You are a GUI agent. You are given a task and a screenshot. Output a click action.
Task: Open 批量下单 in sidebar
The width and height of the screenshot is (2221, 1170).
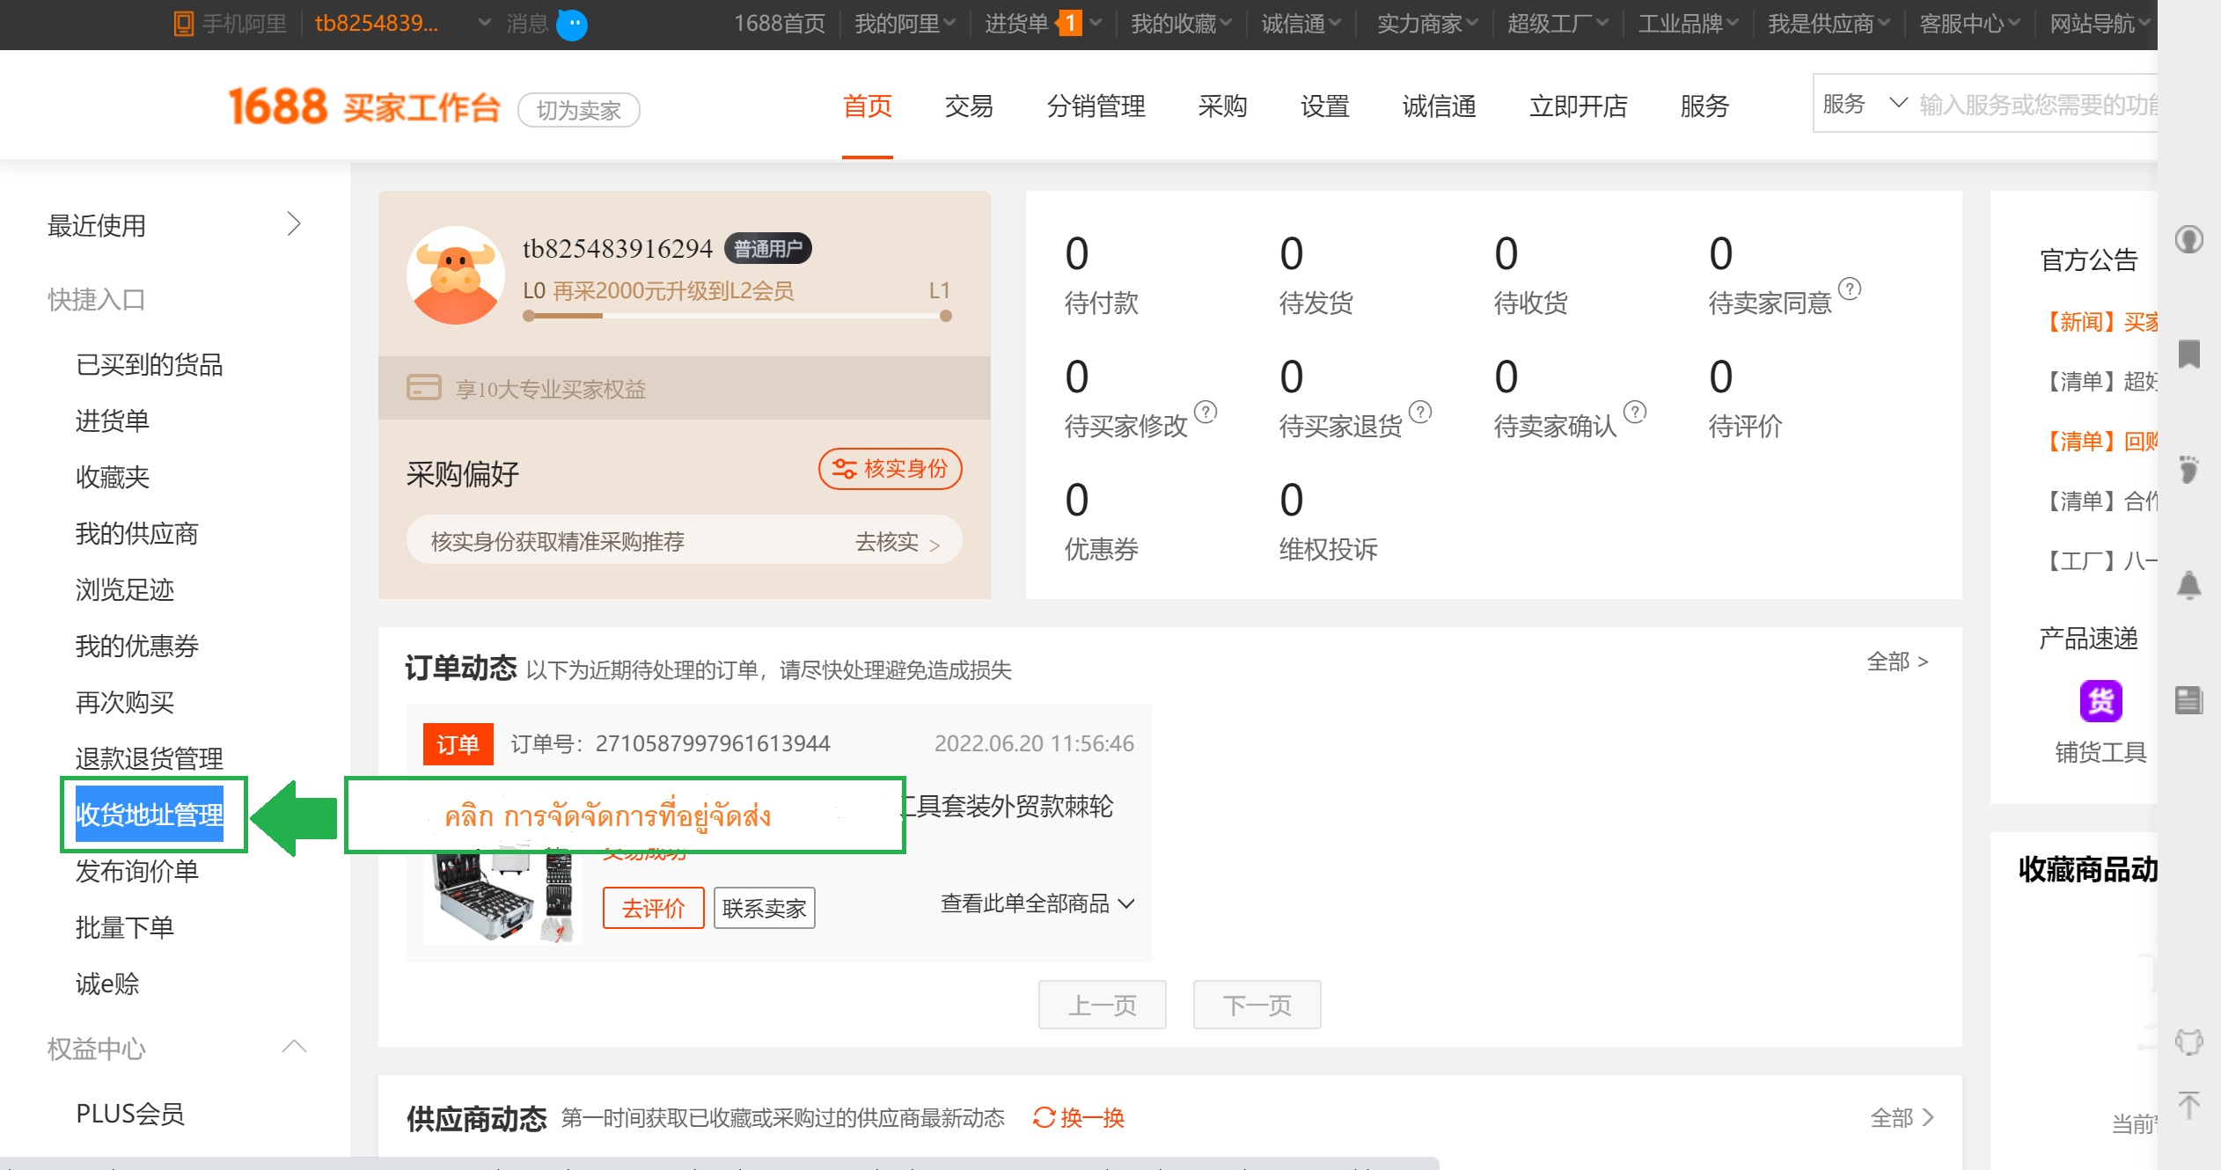(x=125, y=927)
